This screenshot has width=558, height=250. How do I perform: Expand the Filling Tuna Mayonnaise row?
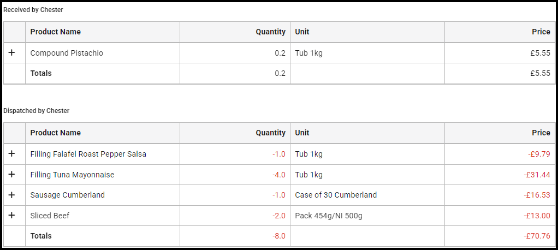pyautogui.click(x=12, y=175)
